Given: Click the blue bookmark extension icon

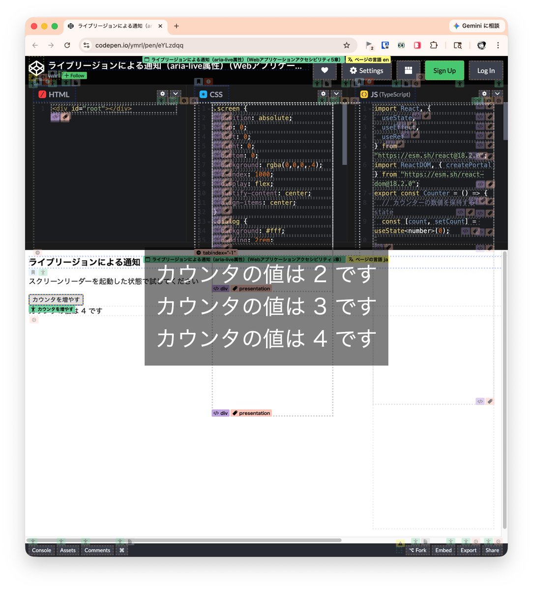Looking at the screenshot, I should pos(385,45).
